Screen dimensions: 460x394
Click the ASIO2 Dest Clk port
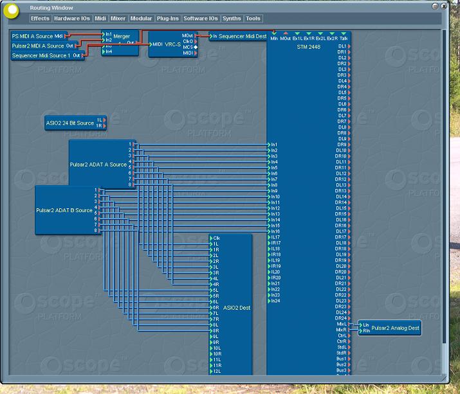click(x=211, y=238)
